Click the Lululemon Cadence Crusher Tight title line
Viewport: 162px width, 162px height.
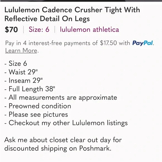pyautogui.click(x=72, y=10)
